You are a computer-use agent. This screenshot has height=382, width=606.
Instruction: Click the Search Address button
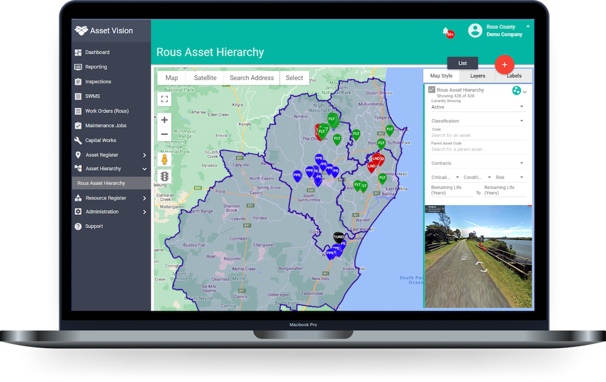(251, 77)
